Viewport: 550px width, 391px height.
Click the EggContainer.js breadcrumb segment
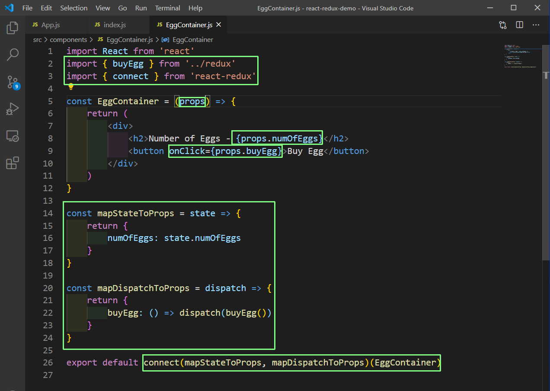click(x=125, y=40)
